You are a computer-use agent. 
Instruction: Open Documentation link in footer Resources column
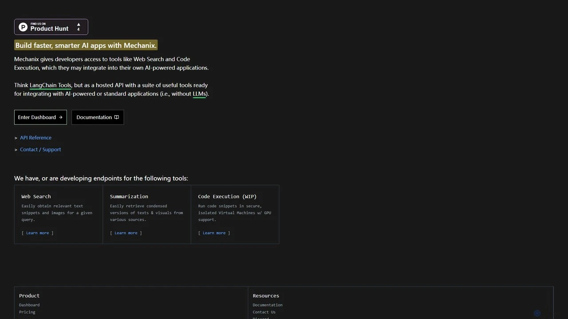point(268,305)
